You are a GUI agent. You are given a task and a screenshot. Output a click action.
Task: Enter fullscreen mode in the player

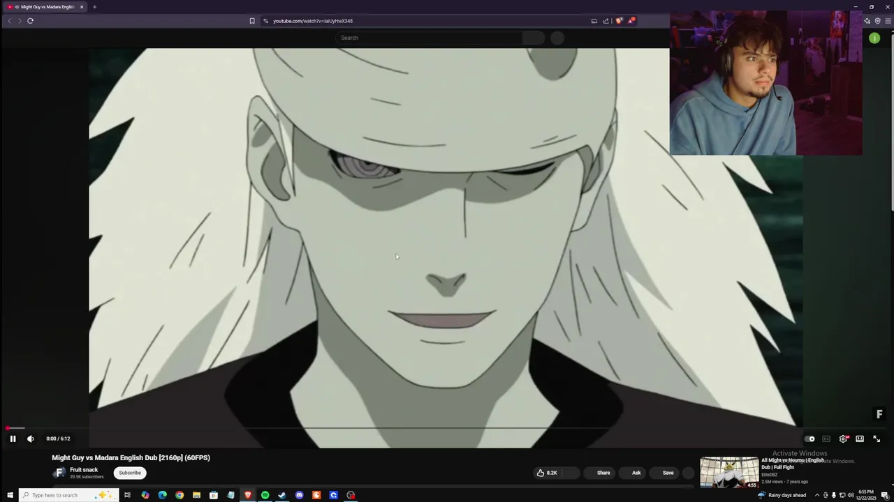click(877, 439)
